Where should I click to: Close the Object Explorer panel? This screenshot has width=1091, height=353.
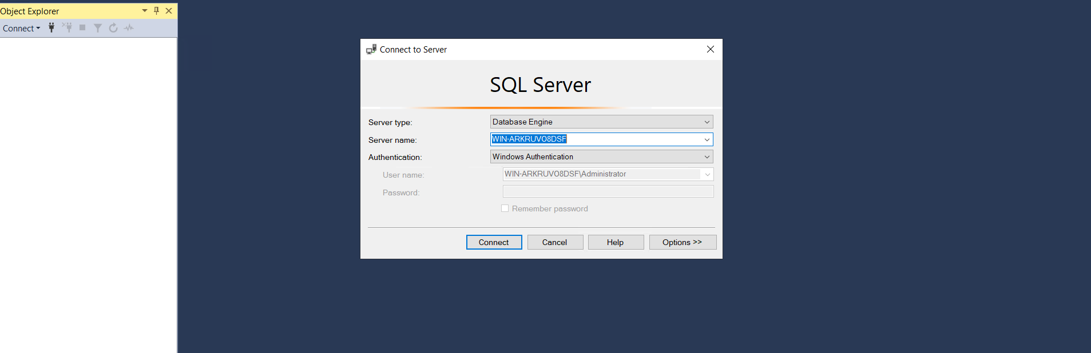[x=169, y=10]
